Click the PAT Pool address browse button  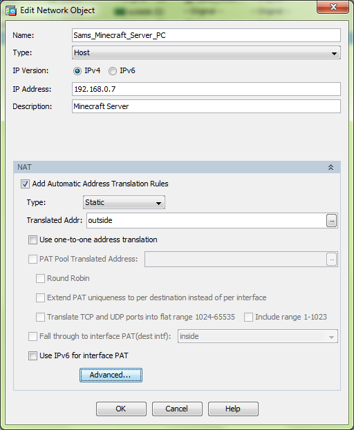point(332,259)
